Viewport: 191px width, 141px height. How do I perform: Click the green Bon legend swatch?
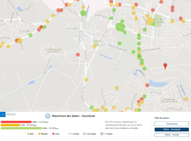(x=28, y=134)
